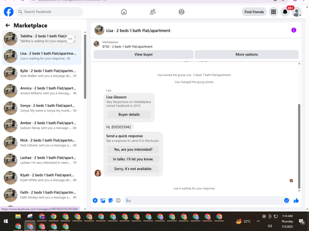
Task: Send quick response 'In talks. I'll let you know.'
Action: (133, 159)
